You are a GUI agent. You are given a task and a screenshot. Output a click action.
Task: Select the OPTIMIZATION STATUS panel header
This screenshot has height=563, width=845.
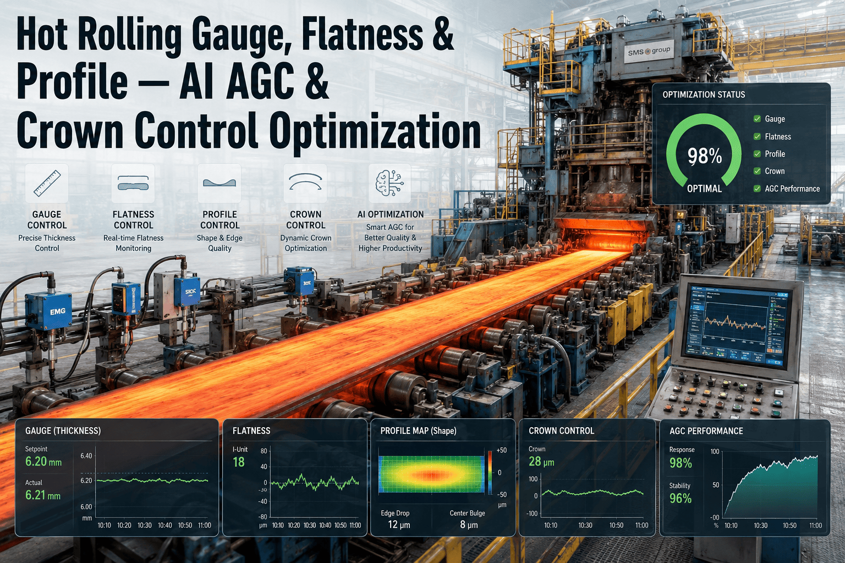[704, 95]
